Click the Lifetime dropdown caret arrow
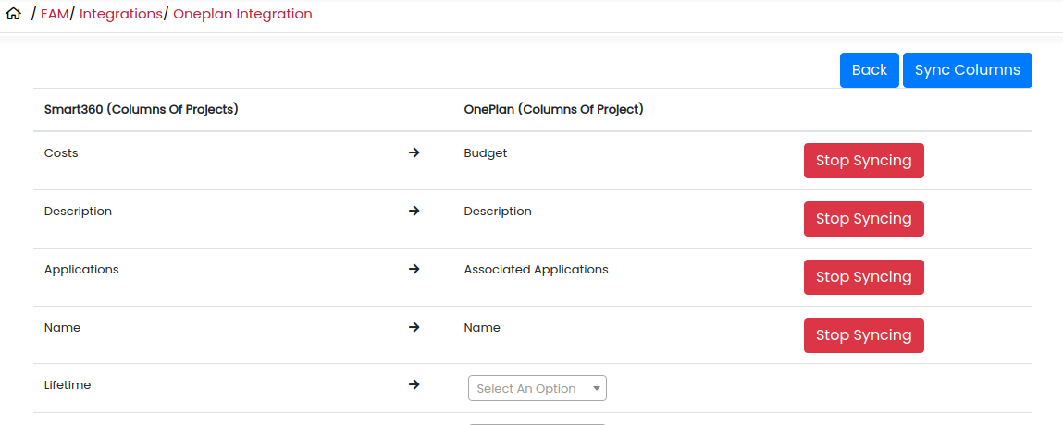 [597, 388]
